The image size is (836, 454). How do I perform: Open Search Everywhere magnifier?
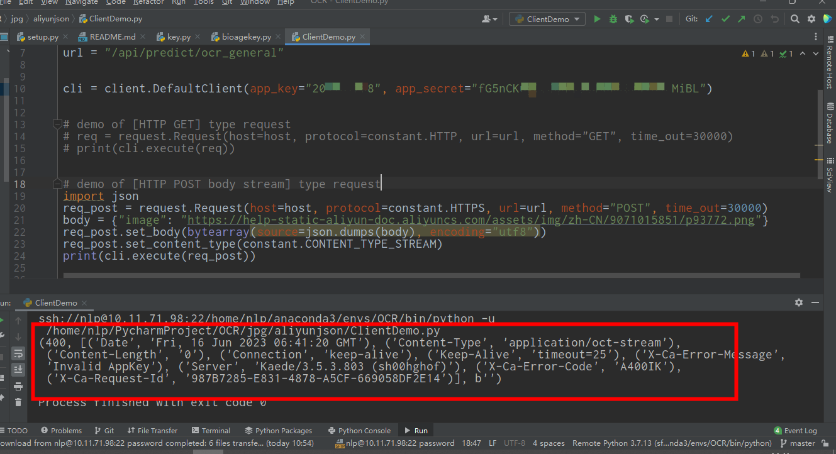coord(795,19)
